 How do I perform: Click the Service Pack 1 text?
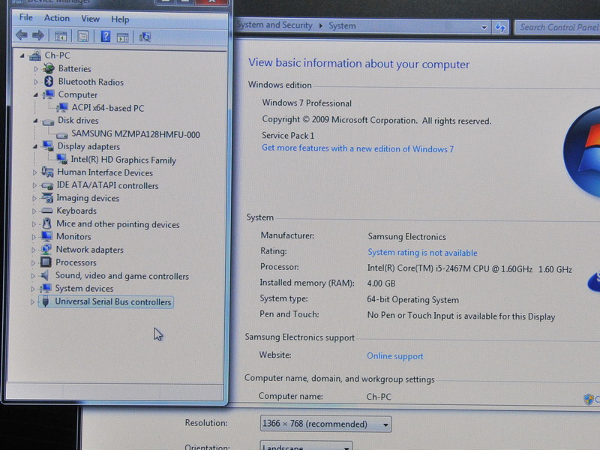[288, 136]
